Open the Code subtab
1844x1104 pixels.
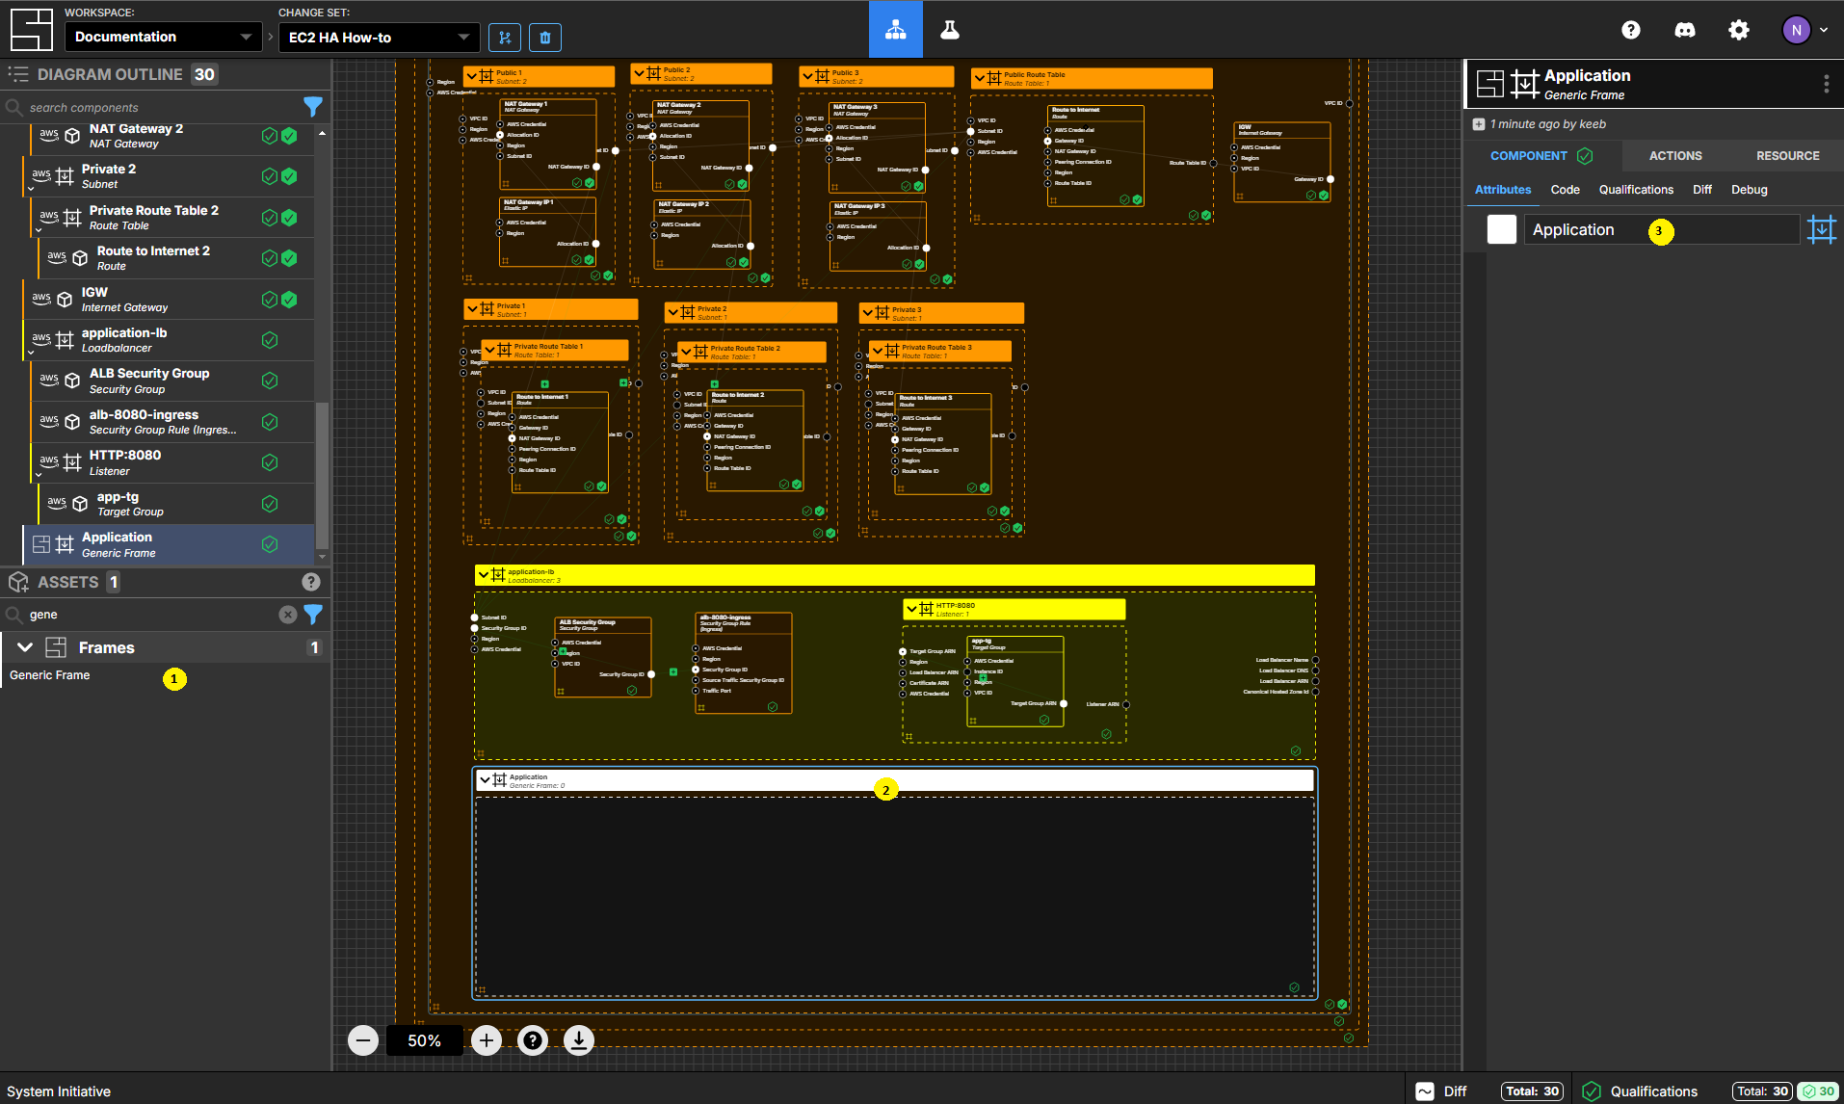(x=1565, y=190)
